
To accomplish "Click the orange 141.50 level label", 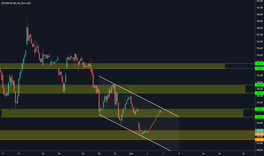I will pyautogui.click(x=259, y=140).
